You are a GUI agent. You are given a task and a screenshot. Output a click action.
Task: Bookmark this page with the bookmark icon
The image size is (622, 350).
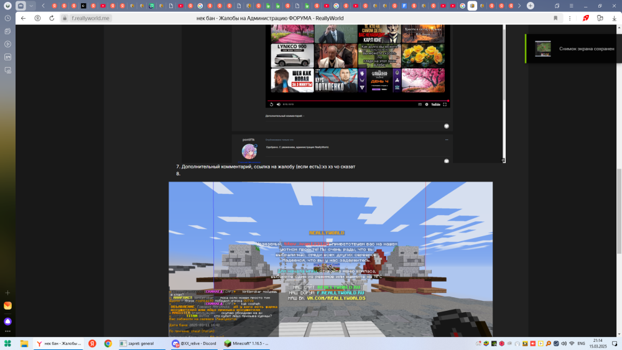tap(555, 18)
